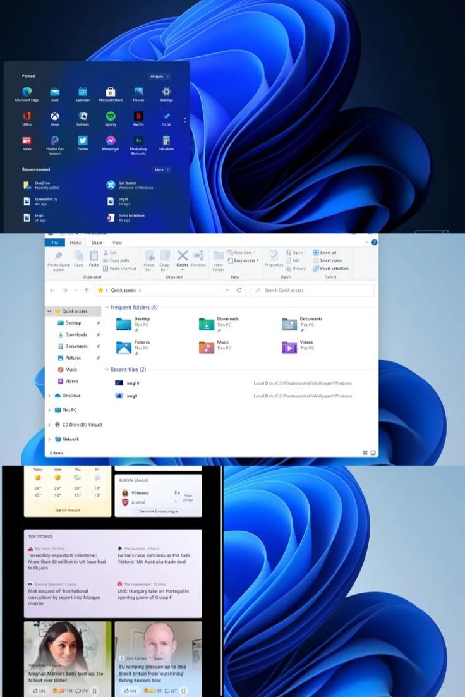Click the Search Quick access field

click(312, 290)
